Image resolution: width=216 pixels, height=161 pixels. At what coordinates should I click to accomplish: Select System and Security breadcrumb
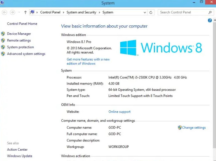pos(81,12)
